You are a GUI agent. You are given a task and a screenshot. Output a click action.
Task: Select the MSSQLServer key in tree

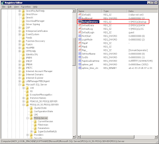pos(41,118)
